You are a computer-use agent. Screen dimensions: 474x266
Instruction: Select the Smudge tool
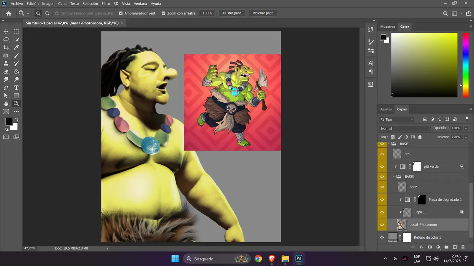coord(6,80)
